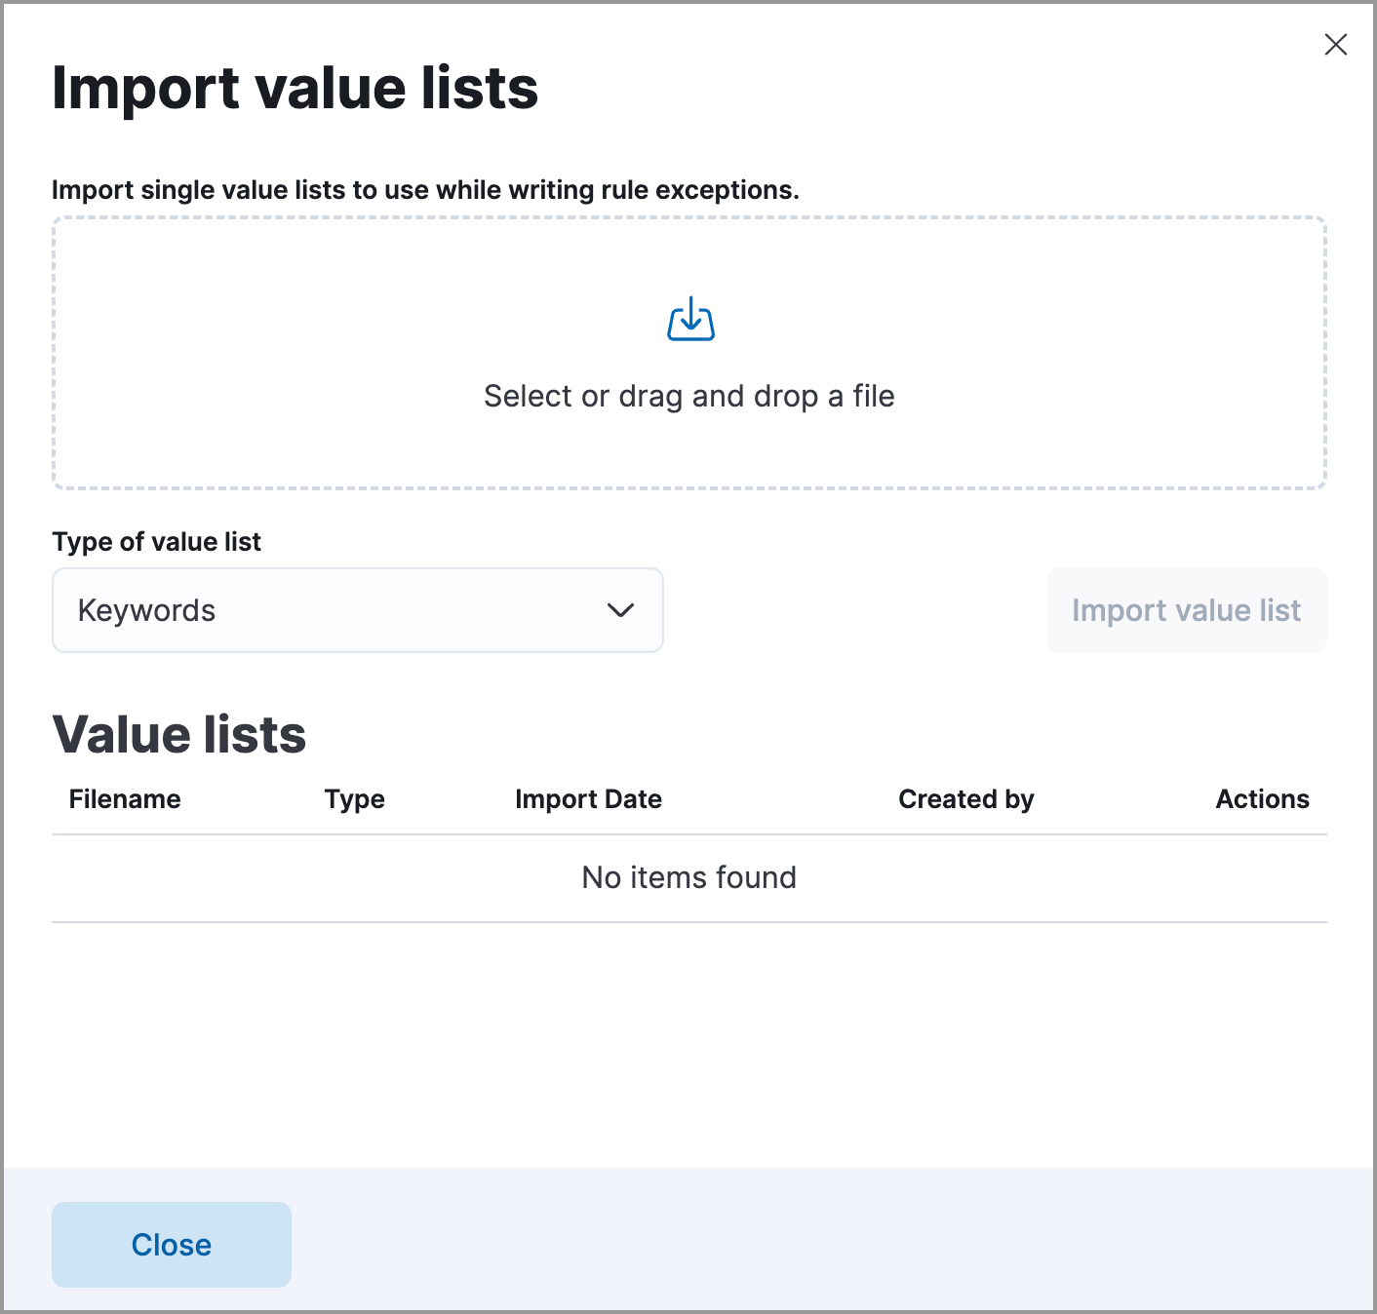Click the Created by column header
Viewport: 1377px width, 1314px height.
coord(965,798)
